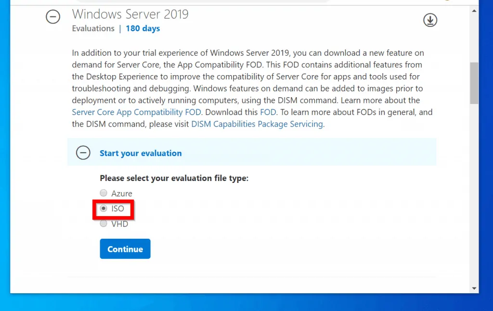Click the minus icon beside Start your evaluation
493x311 pixels.
(x=83, y=153)
